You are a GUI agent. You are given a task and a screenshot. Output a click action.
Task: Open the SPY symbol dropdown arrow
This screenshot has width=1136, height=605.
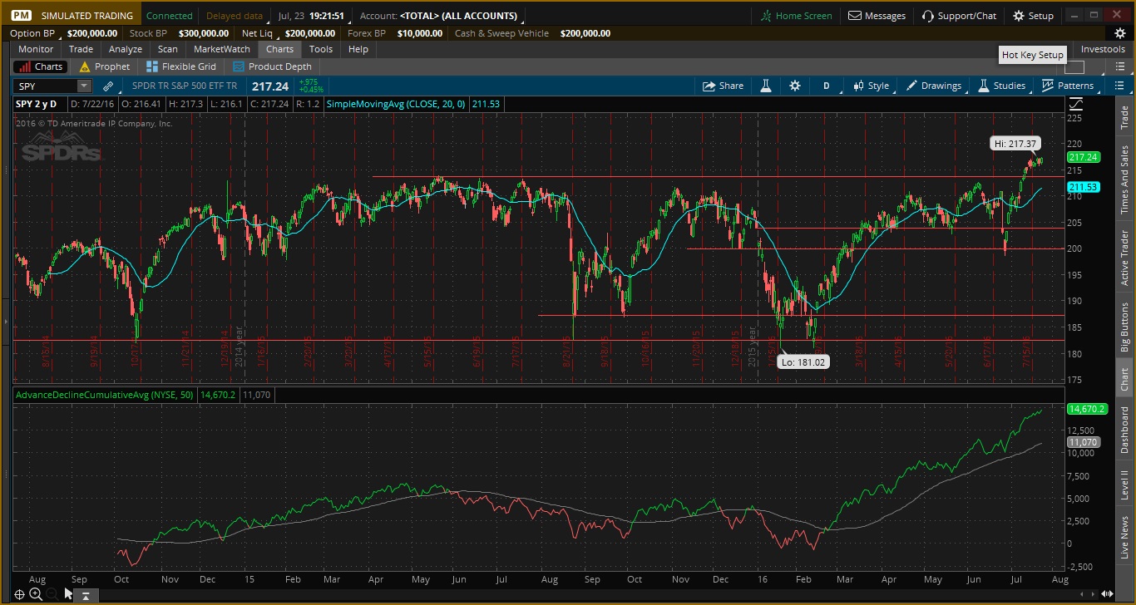click(x=84, y=86)
